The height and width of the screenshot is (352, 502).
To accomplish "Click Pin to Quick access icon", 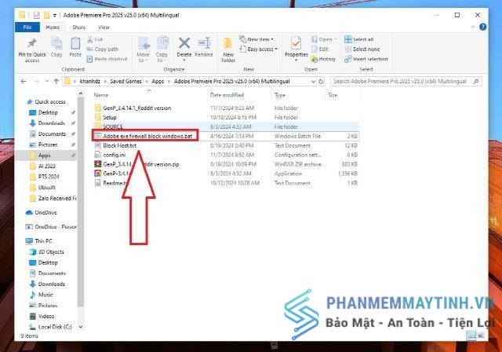I will [x=32, y=43].
